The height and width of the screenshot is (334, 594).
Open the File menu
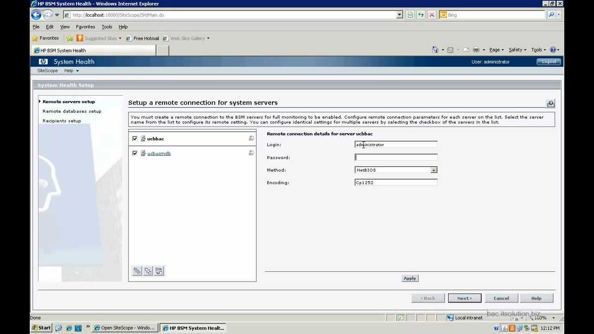click(x=36, y=27)
